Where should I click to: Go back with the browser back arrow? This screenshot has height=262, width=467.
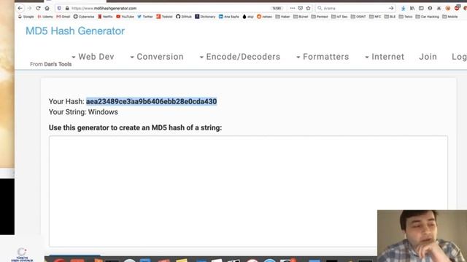click(20, 8)
